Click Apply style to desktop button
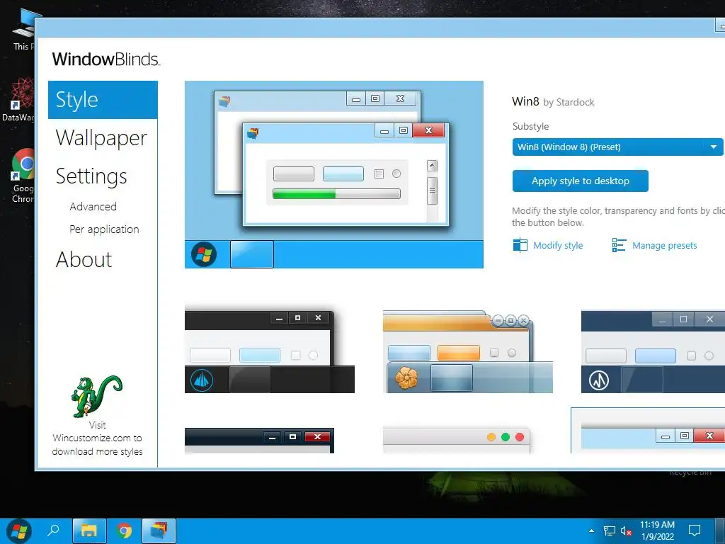725x544 pixels. click(x=581, y=181)
